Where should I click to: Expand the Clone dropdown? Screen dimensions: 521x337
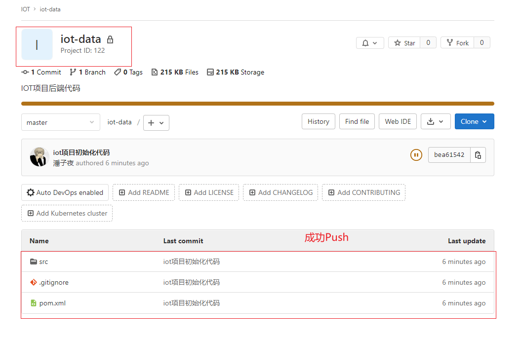(x=474, y=121)
